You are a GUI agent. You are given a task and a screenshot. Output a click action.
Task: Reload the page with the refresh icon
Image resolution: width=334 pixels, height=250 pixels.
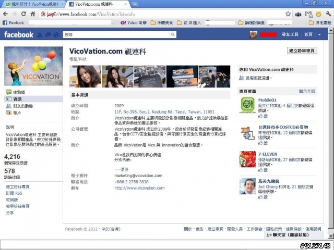[x=23, y=14]
